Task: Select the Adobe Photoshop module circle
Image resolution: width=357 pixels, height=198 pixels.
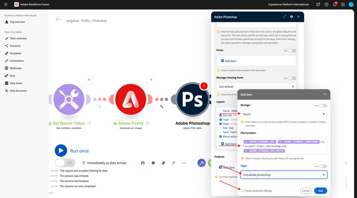Action: (x=193, y=99)
